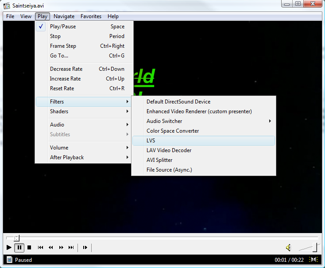The width and height of the screenshot is (325, 268).
Task: Mute audio using the speaker icon
Action: (x=288, y=248)
